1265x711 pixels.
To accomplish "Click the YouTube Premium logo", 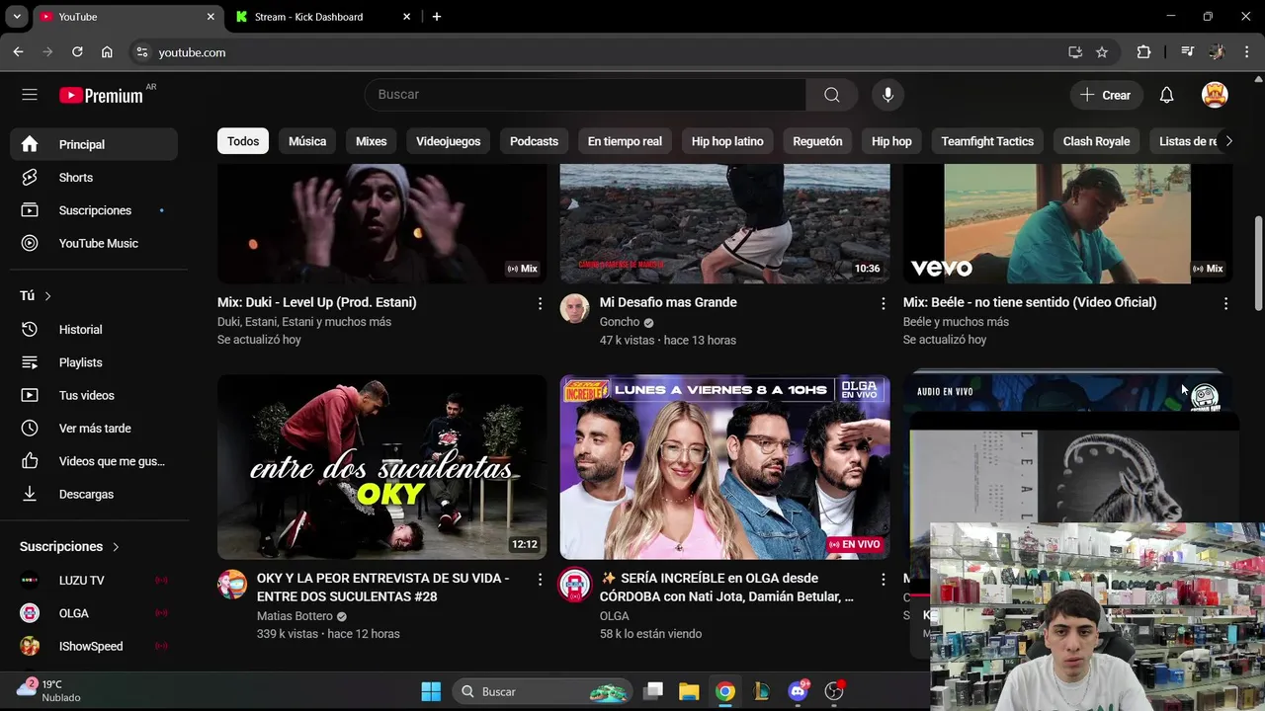I will [101, 95].
